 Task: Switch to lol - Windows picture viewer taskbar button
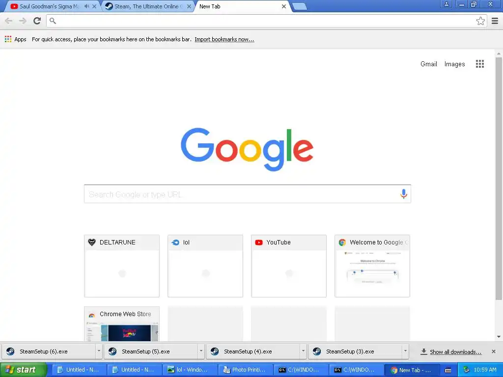pos(189,370)
